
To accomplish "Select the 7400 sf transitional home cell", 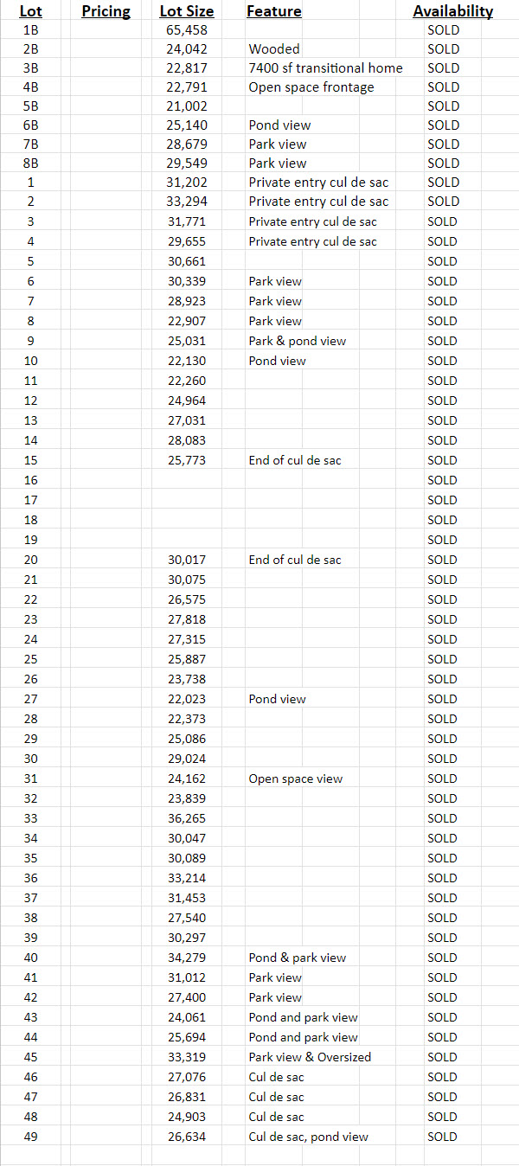I will point(325,68).
